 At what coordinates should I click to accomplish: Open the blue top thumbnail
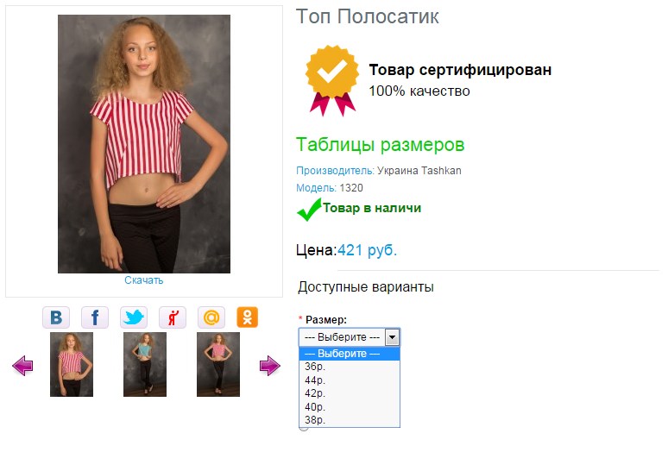145,365
